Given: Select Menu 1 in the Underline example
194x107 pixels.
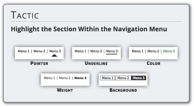Looking at the screenshot, I should [81, 51].
